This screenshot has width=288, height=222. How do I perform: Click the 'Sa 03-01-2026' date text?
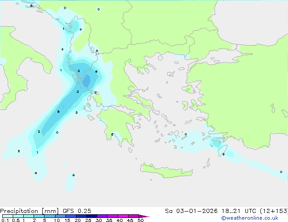pyautogui.click(x=191, y=211)
